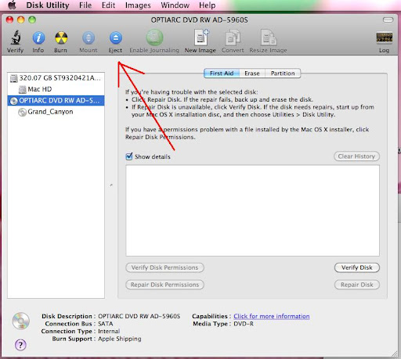
Task: Click the Burn radiation icon
Action: (x=61, y=38)
